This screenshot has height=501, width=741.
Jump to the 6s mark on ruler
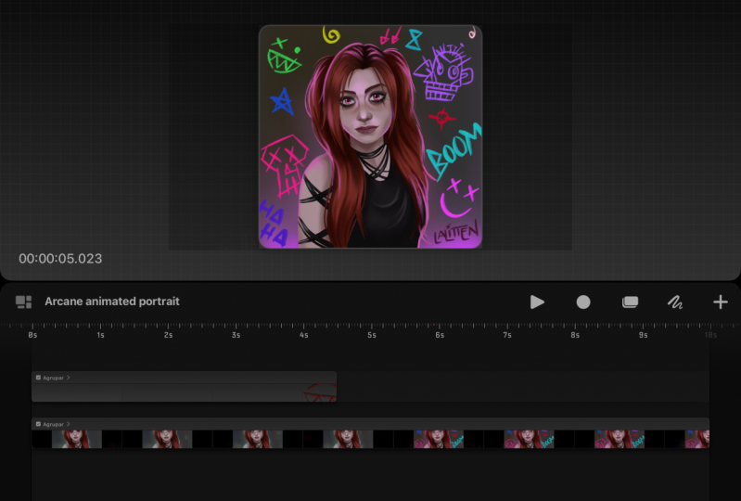click(x=440, y=335)
